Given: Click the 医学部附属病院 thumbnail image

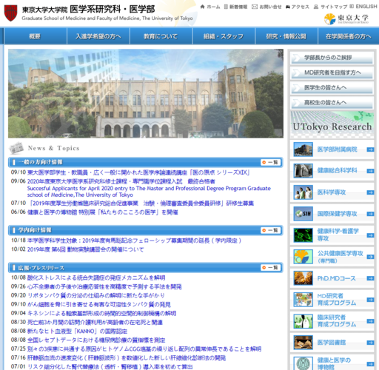Looking at the screenshot, I should 303,149.
